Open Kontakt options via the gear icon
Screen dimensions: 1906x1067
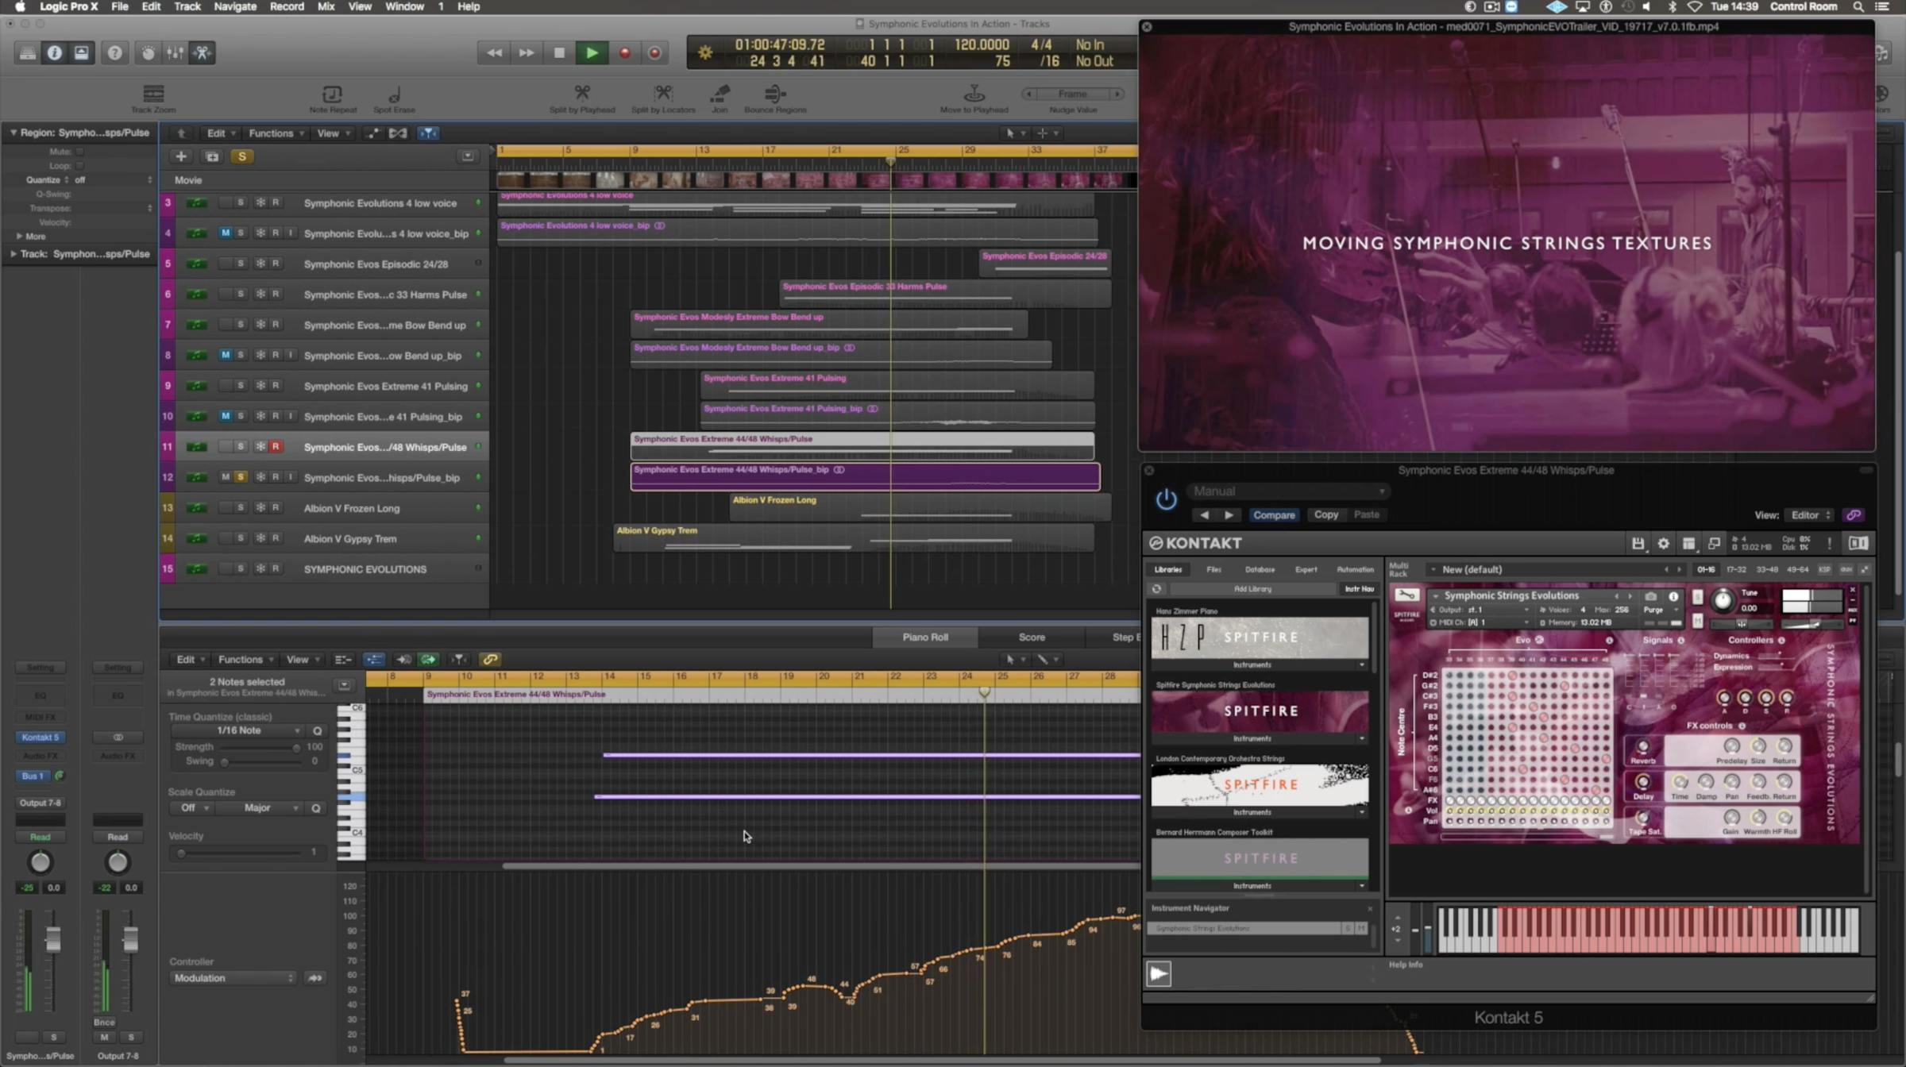[1663, 543]
